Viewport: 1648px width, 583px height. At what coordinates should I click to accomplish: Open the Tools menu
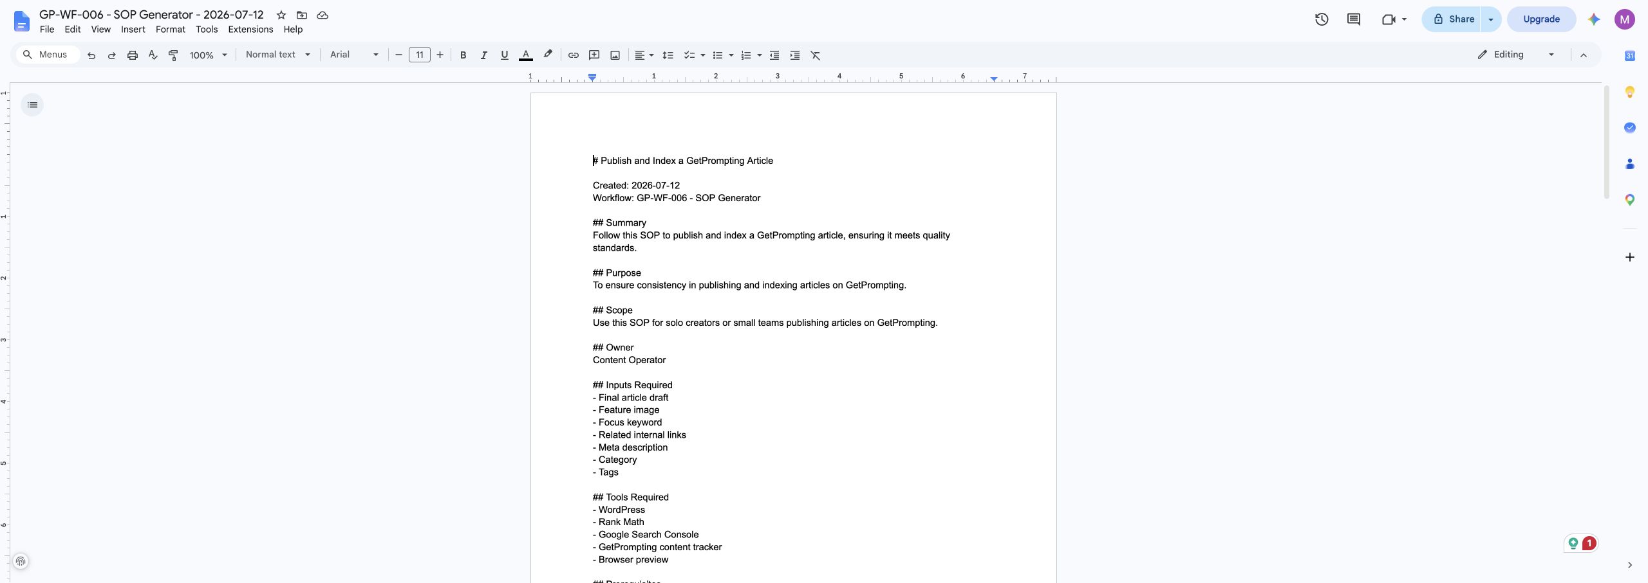pos(207,30)
